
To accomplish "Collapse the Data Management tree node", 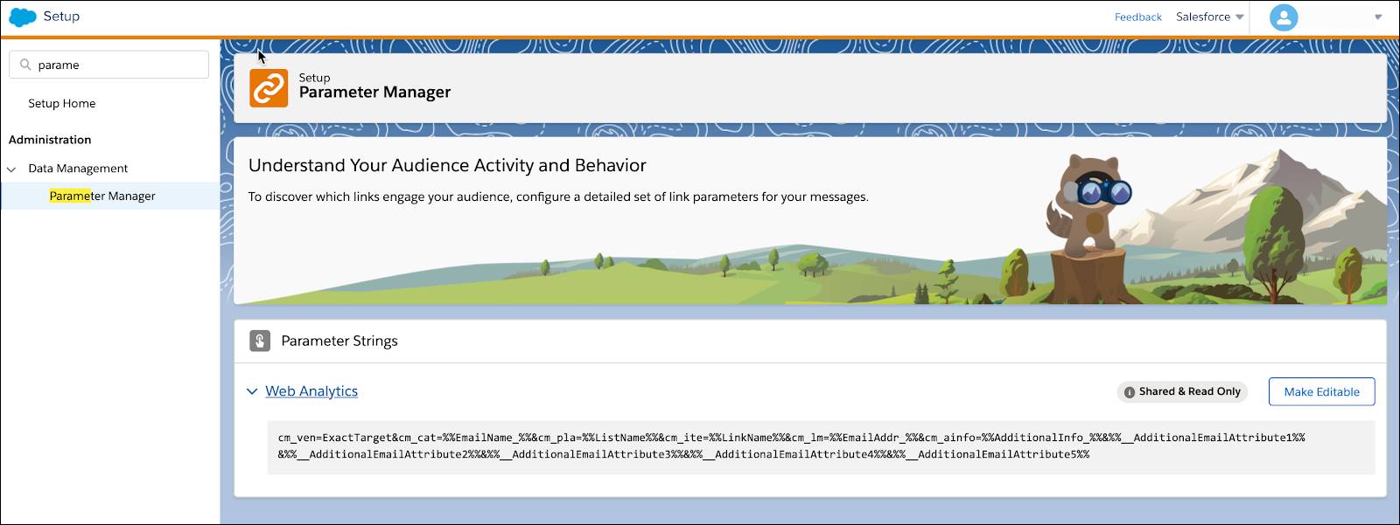I will (11, 169).
